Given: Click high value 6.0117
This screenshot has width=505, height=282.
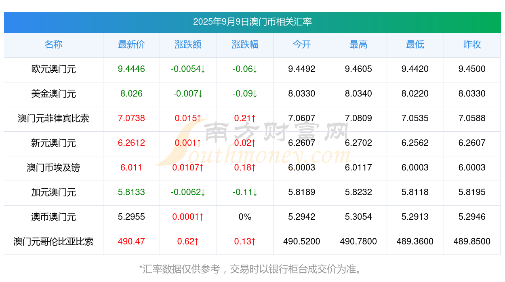Looking at the screenshot, I should [x=358, y=168].
